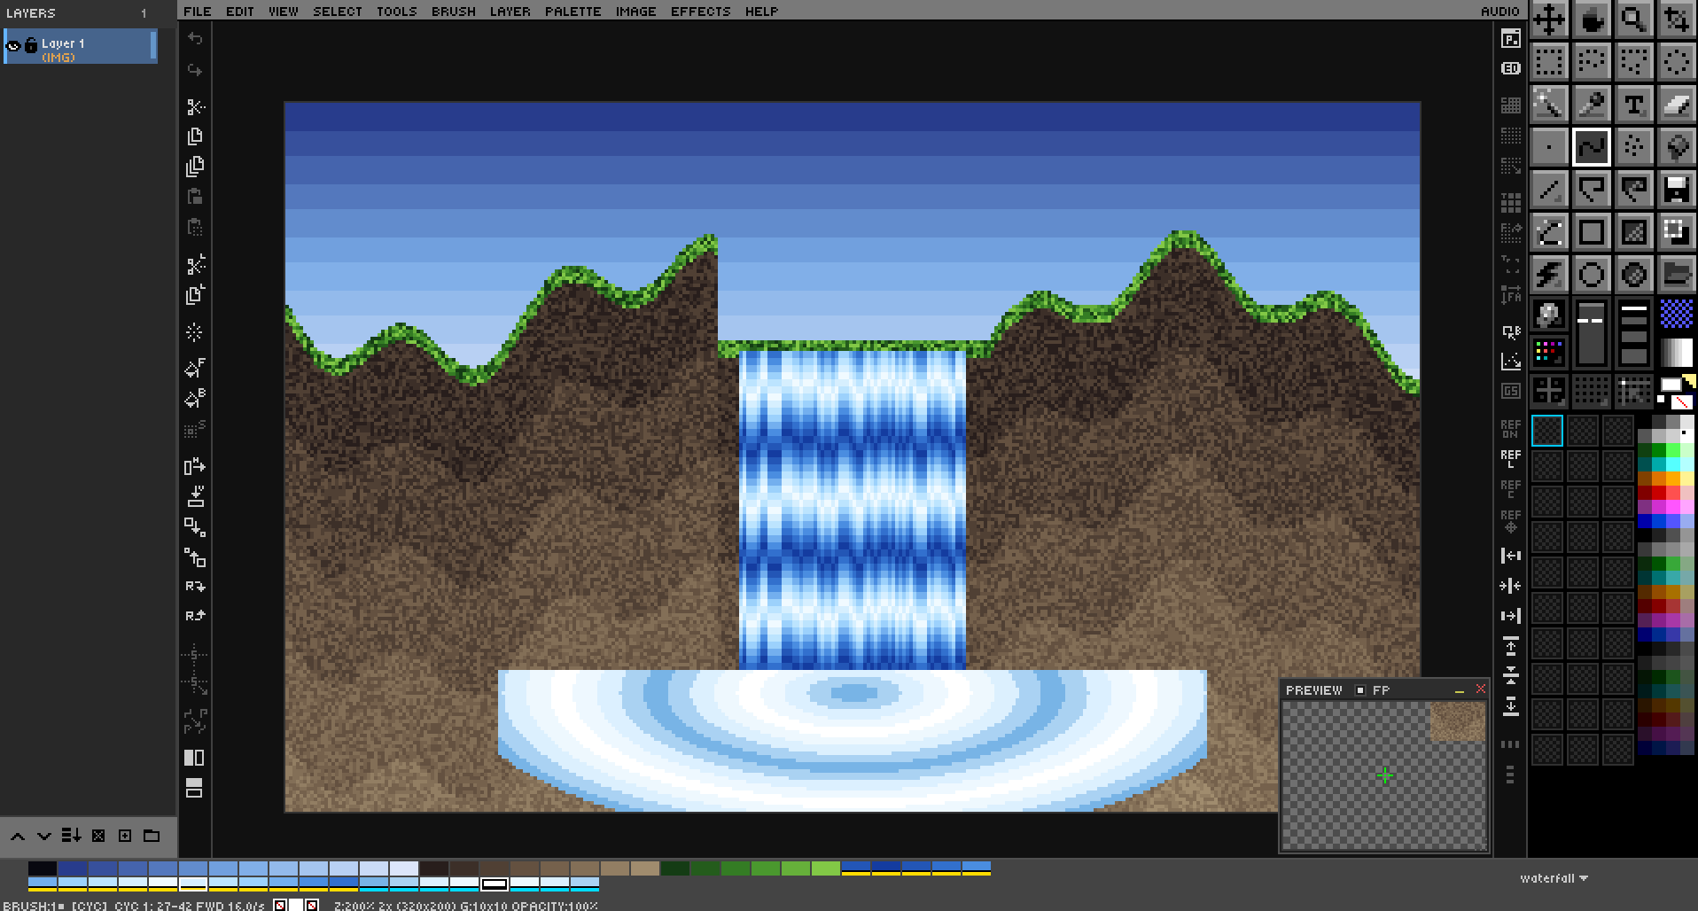This screenshot has width=1698, height=911.
Task: Select the freehand continuous draw tool
Action: click(1591, 146)
